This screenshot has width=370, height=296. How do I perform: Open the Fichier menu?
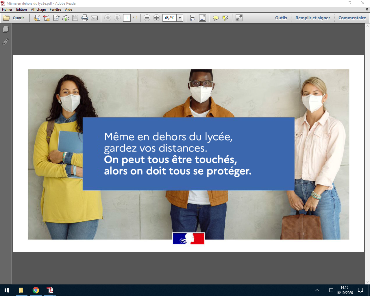[x=7, y=10]
